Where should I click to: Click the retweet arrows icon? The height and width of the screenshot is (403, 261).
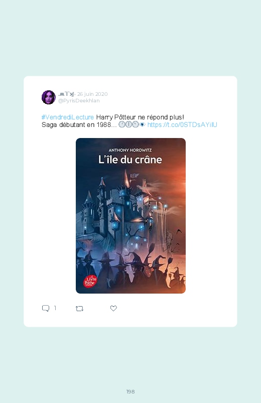tap(79, 309)
